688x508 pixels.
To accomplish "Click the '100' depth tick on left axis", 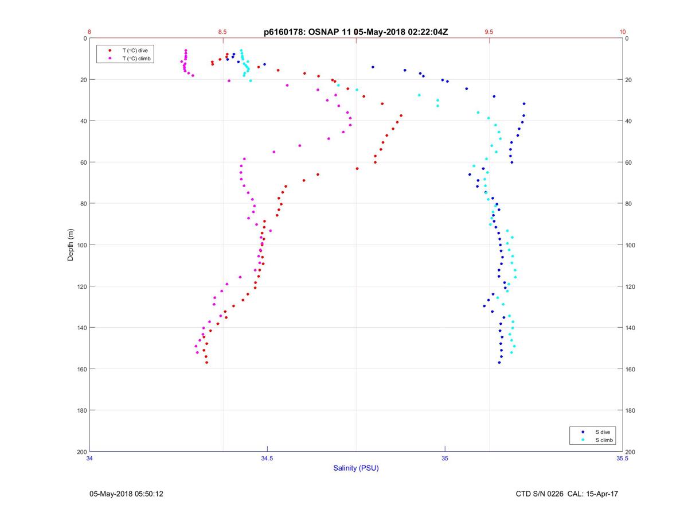I will click(82, 245).
